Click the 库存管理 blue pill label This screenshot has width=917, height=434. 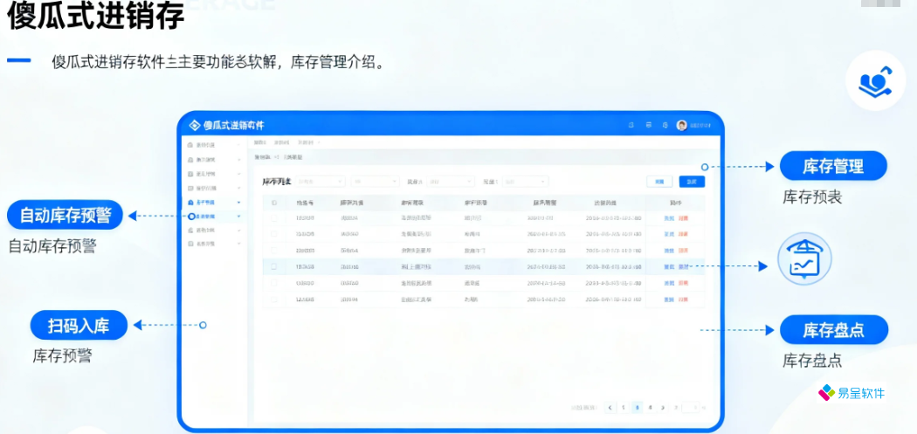(833, 167)
